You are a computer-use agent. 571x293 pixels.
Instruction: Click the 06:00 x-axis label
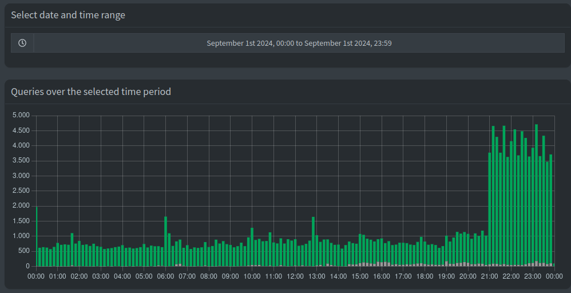point(165,276)
